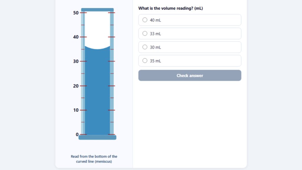Image resolution: width=302 pixels, height=170 pixels.
Task: Pick the 30 mL radio button
Action: pos(145,47)
